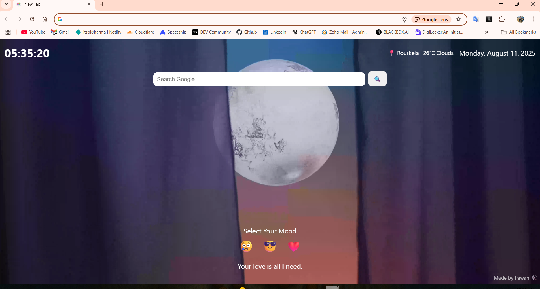
Task: Expand the hidden bookmarks overflow chevron
Action: (x=487, y=32)
